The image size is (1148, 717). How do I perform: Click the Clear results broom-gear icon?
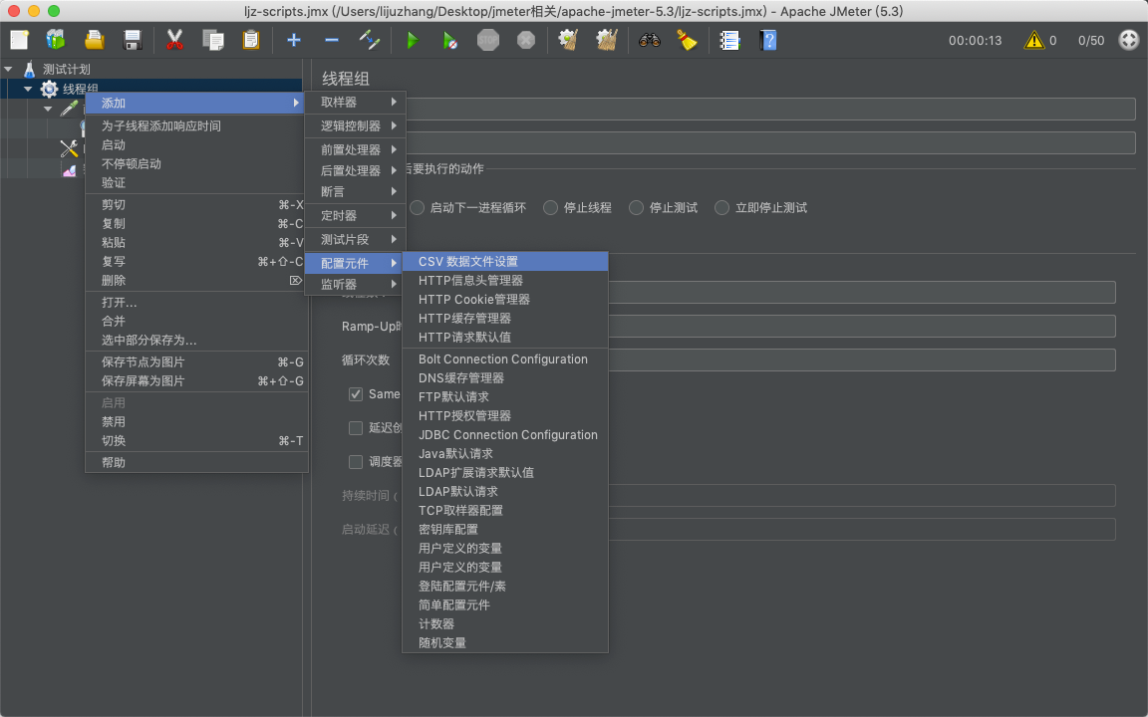[568, 40]
